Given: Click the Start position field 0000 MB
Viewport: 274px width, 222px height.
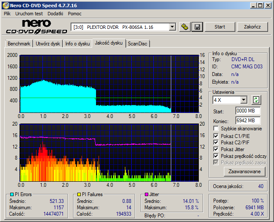Looking at the screenshot, I should [248, 111].
